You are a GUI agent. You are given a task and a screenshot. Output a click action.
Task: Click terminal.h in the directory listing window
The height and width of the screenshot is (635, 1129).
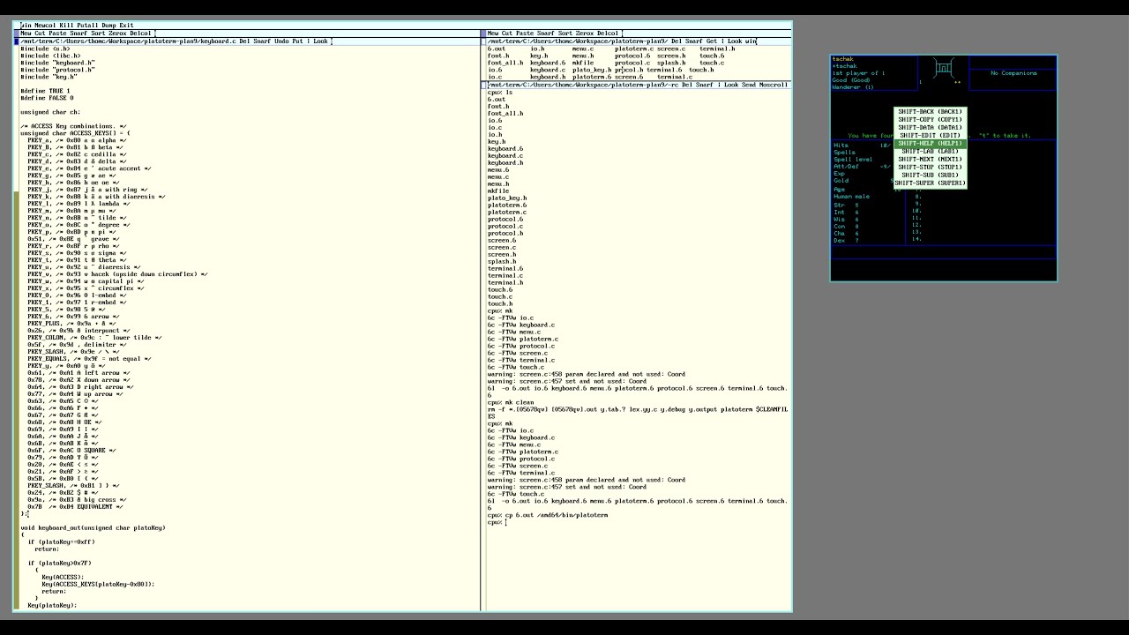click(717, 49)
